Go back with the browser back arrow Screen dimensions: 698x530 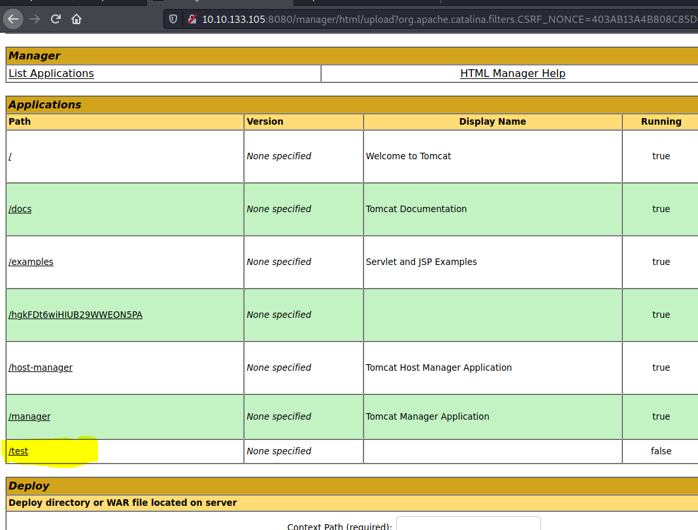(x=13, y=19)
